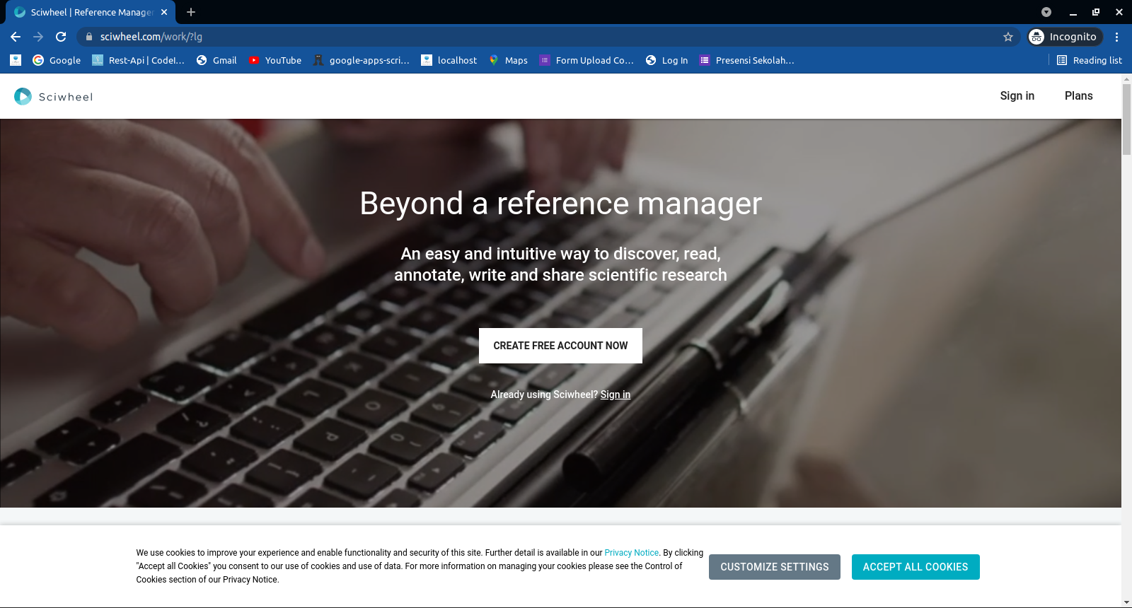Restore down the Chrome window

(1096, 12)
